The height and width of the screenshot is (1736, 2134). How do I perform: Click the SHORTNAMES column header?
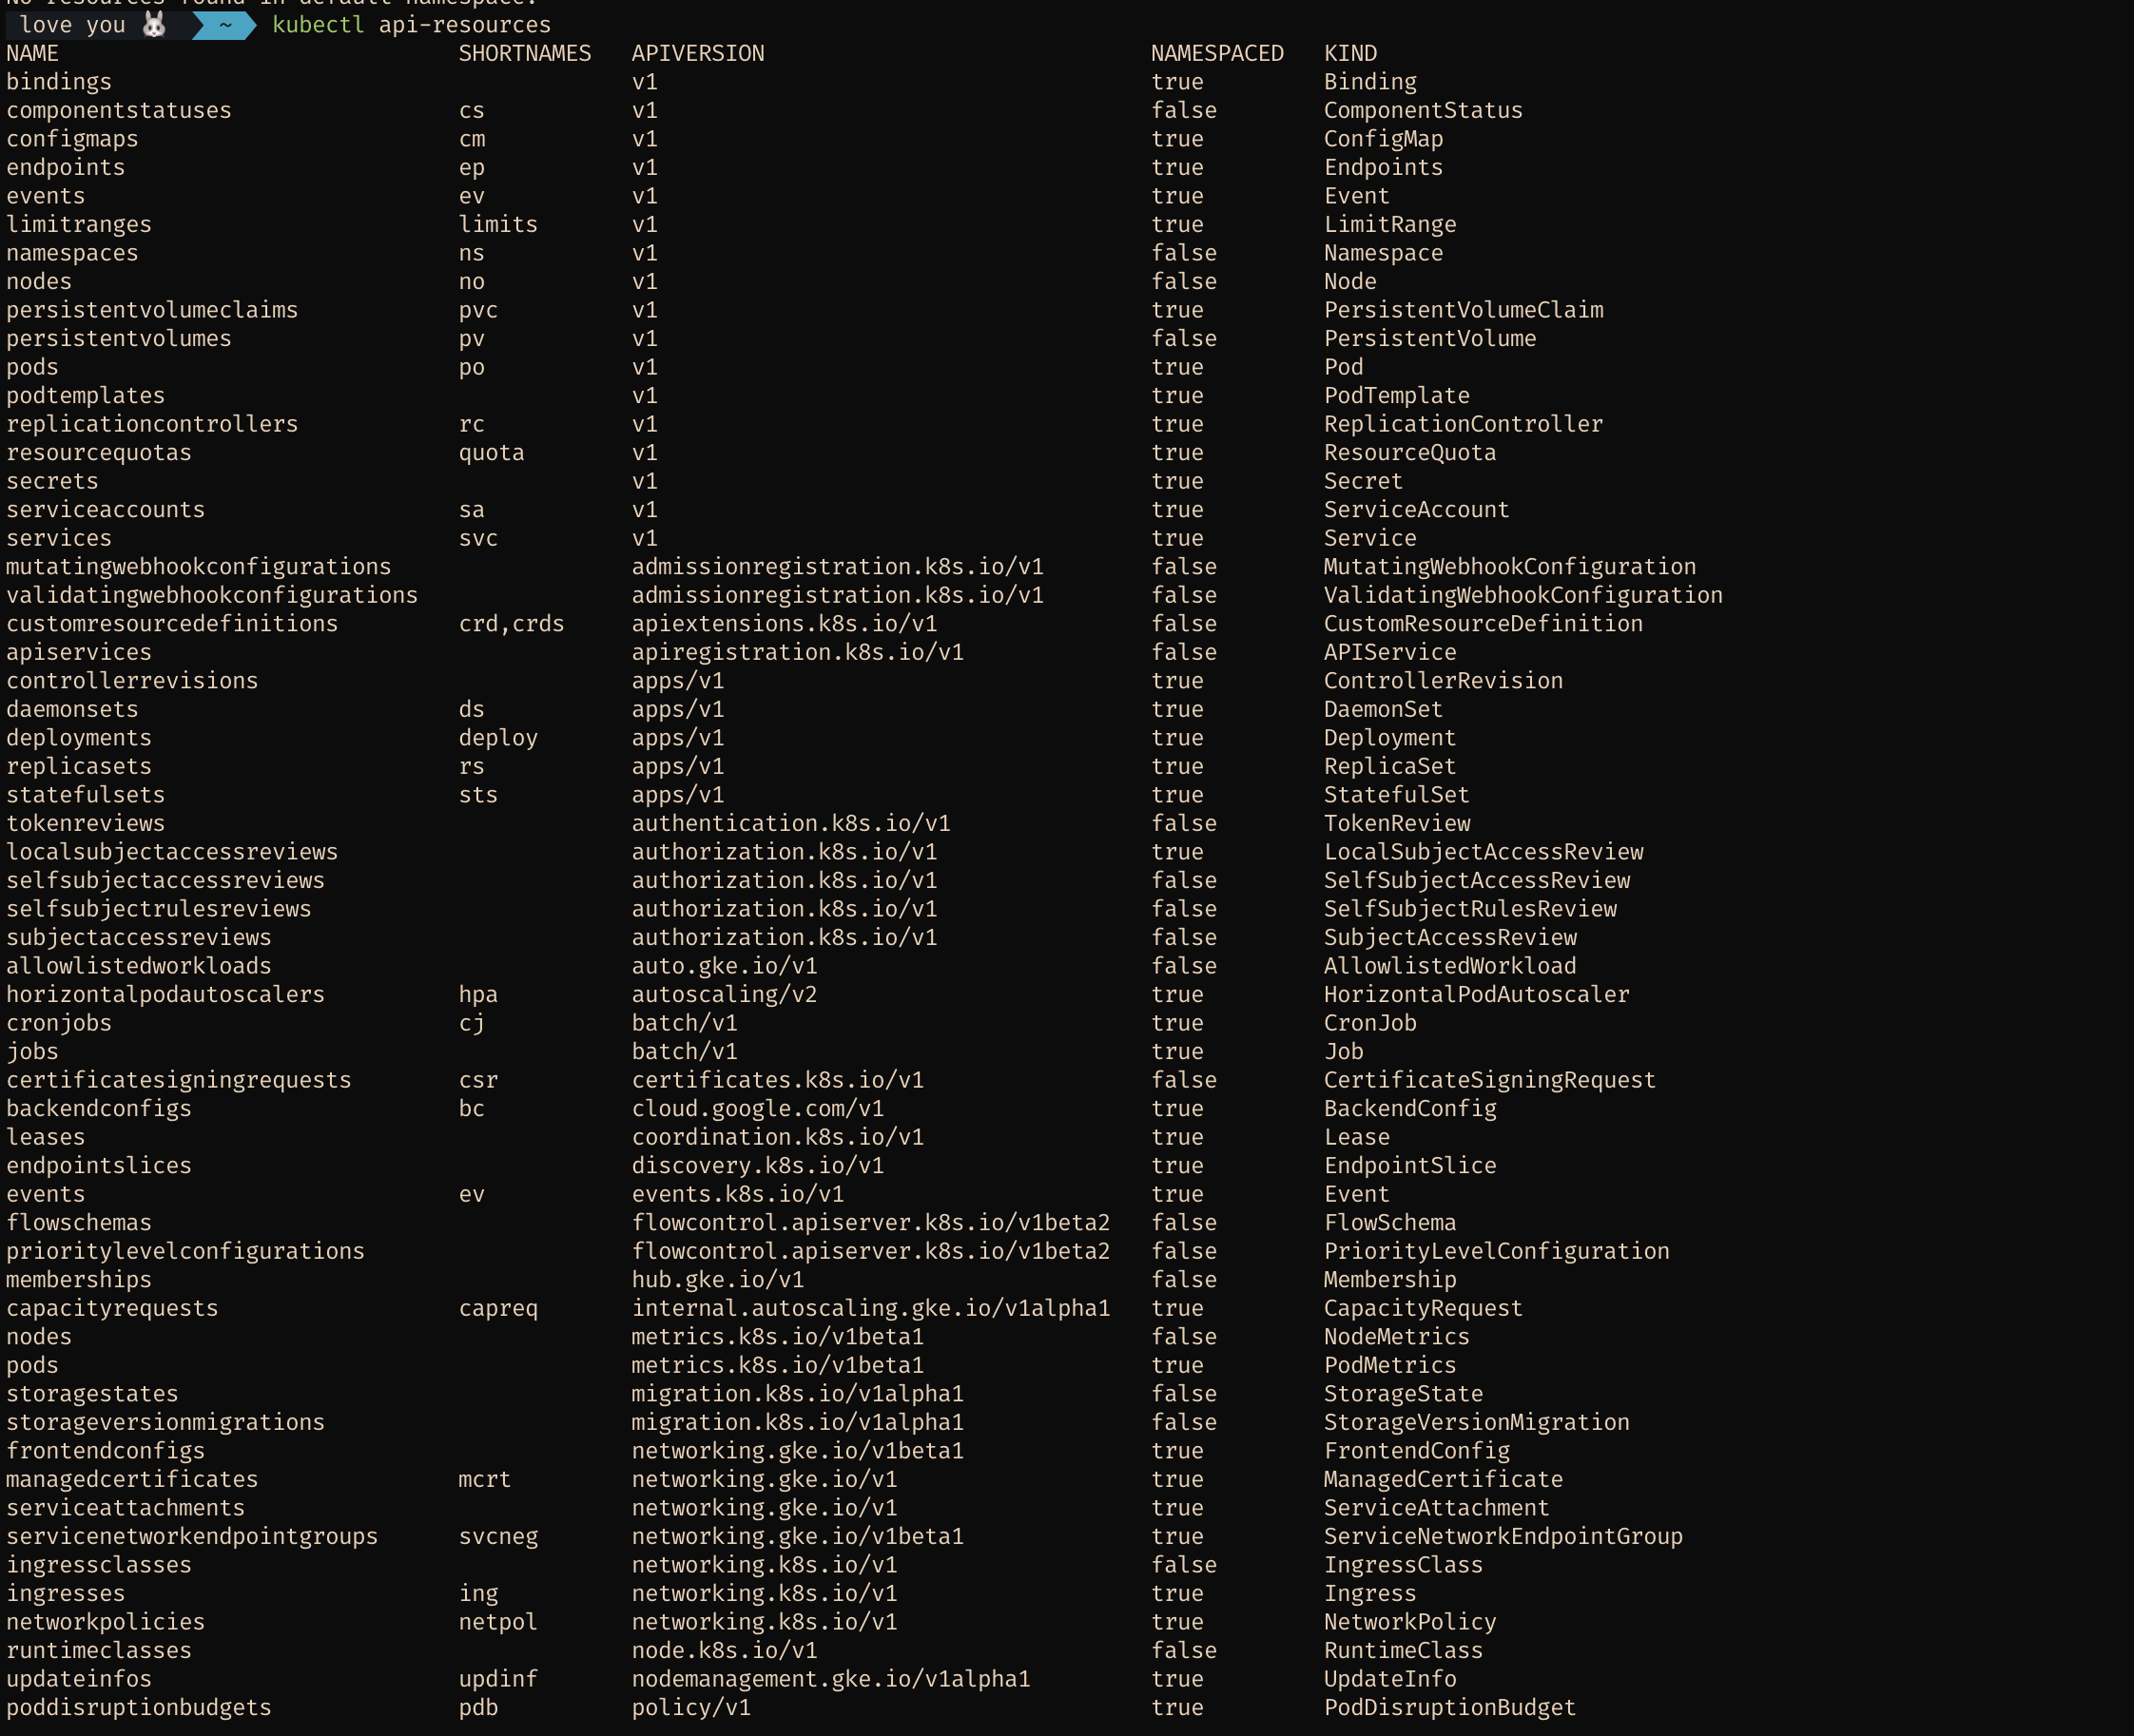pos(524,53)
